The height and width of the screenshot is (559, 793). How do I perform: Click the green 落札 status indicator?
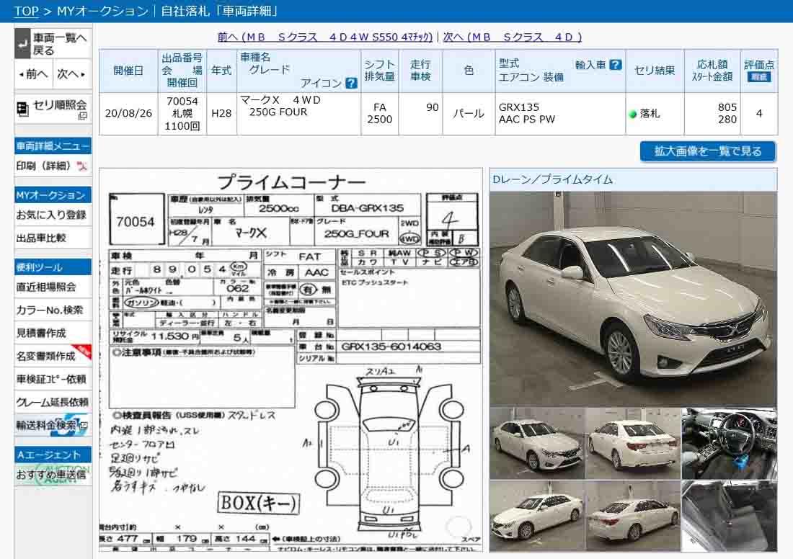coord(633,114)
